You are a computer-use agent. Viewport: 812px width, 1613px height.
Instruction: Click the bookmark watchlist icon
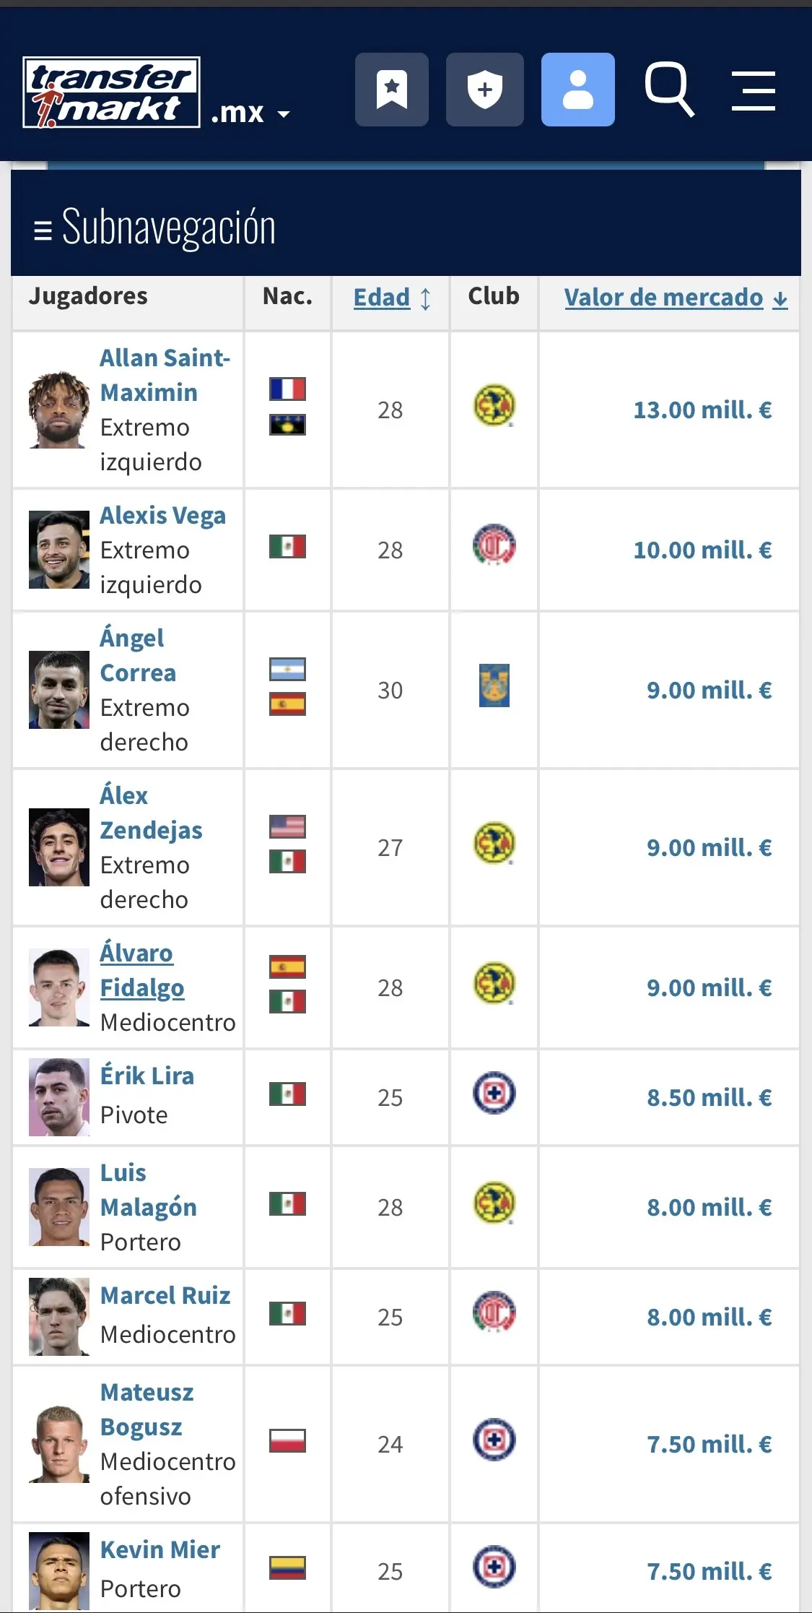click(392, 90)
